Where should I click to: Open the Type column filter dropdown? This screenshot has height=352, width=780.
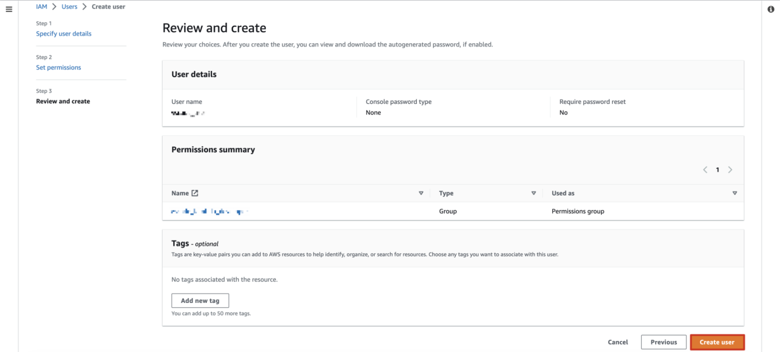[x=534, y=193]
